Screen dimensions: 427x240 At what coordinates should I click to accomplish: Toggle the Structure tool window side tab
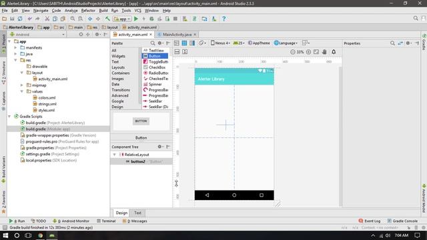click(3, 73)
